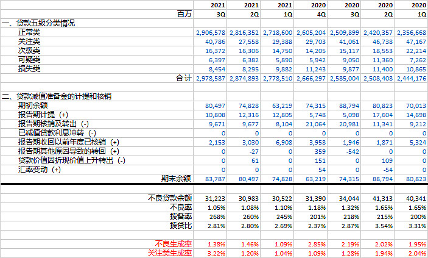Select the 损失类 row label
The height and width of the screenshot is (258, 428).
click(x=29, y=69)
